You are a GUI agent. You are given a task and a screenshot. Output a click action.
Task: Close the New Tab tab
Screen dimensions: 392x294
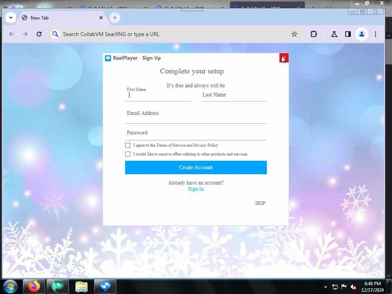tap(101, 18)
